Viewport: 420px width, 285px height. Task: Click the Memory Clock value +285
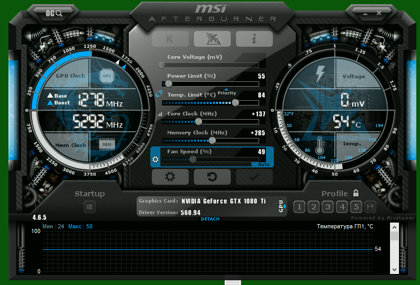pos(258,133)
